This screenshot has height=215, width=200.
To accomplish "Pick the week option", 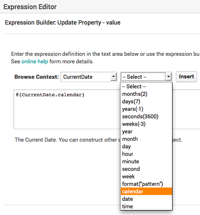I will pyautogui.click(x=146, y=177).
